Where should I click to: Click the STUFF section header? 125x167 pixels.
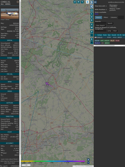[10, 132]
